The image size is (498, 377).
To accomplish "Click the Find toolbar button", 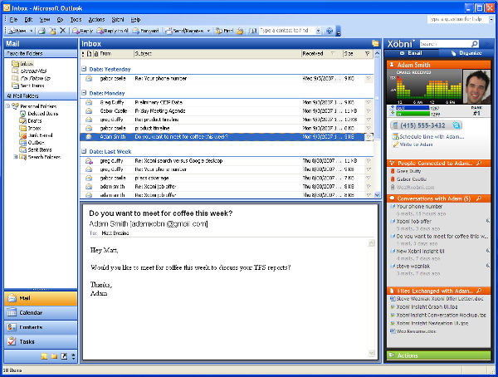I will [224, 31].
